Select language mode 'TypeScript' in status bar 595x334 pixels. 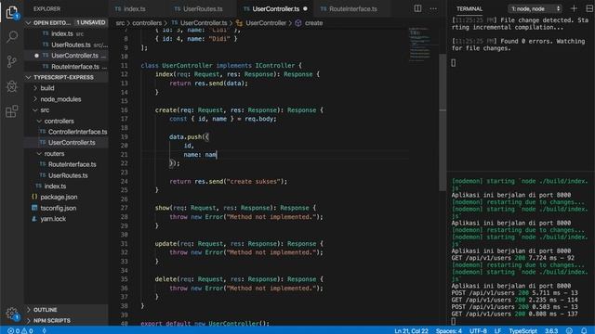pos(522,330)
